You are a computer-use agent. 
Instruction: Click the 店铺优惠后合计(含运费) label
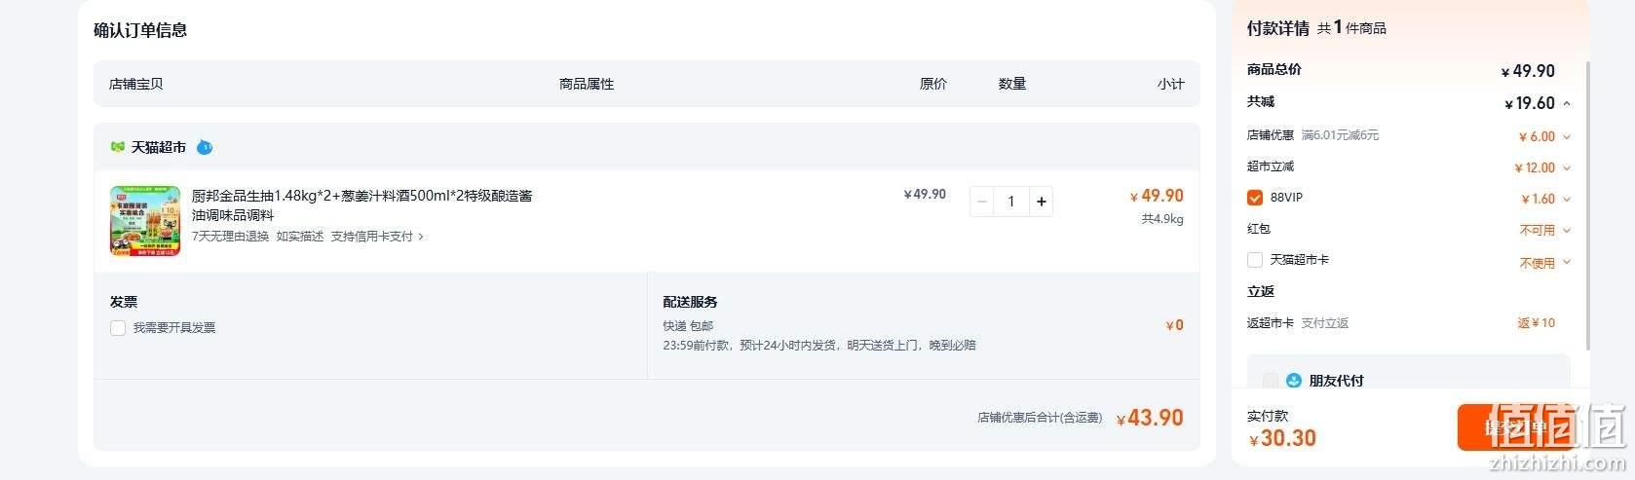(1040, 418)
